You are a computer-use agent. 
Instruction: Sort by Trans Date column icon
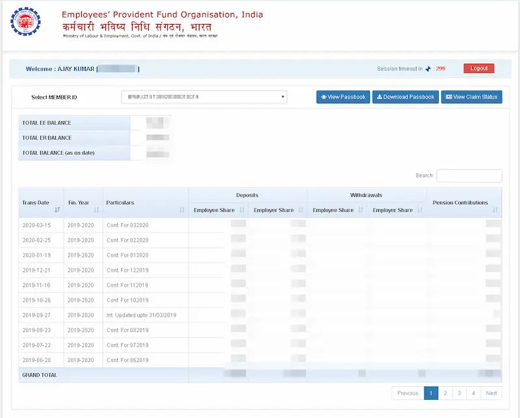tap(57, 210)
